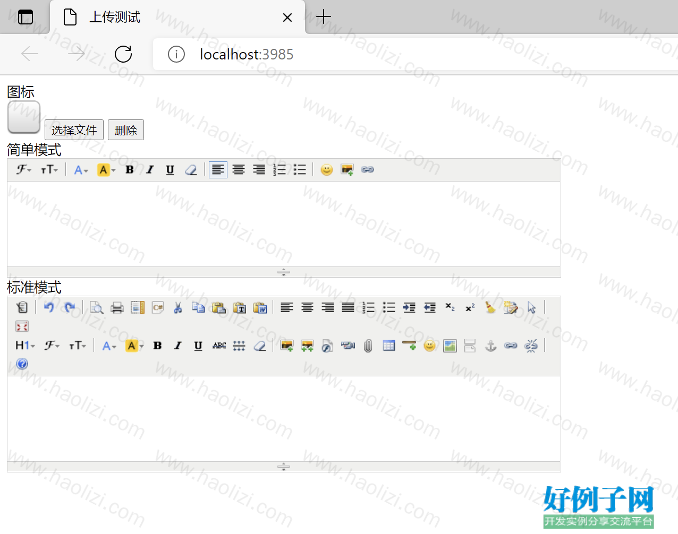
Task: Click the eraser (remove format) in simple mode
Action: pos(191,170)
